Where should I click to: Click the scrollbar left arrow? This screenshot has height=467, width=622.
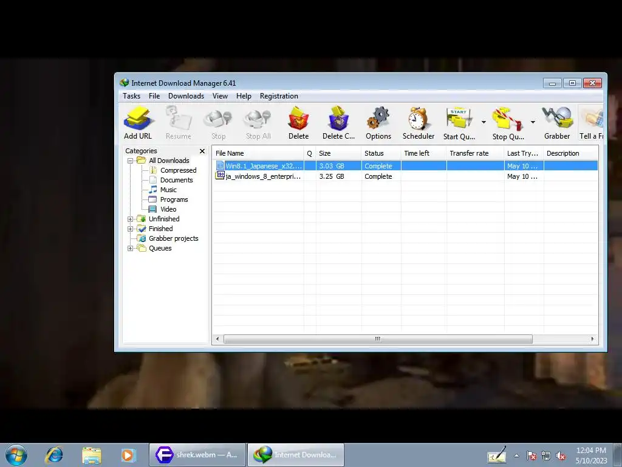[x=217, y=339]
